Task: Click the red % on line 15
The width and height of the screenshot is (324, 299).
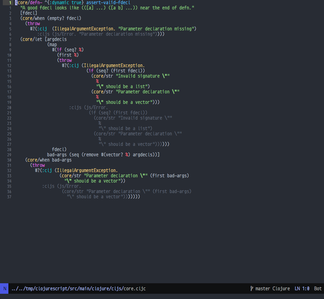Action: coord(97,81)
